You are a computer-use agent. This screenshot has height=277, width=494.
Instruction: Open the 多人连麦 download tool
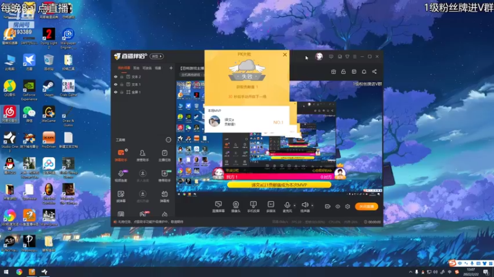tap(143, 175)
